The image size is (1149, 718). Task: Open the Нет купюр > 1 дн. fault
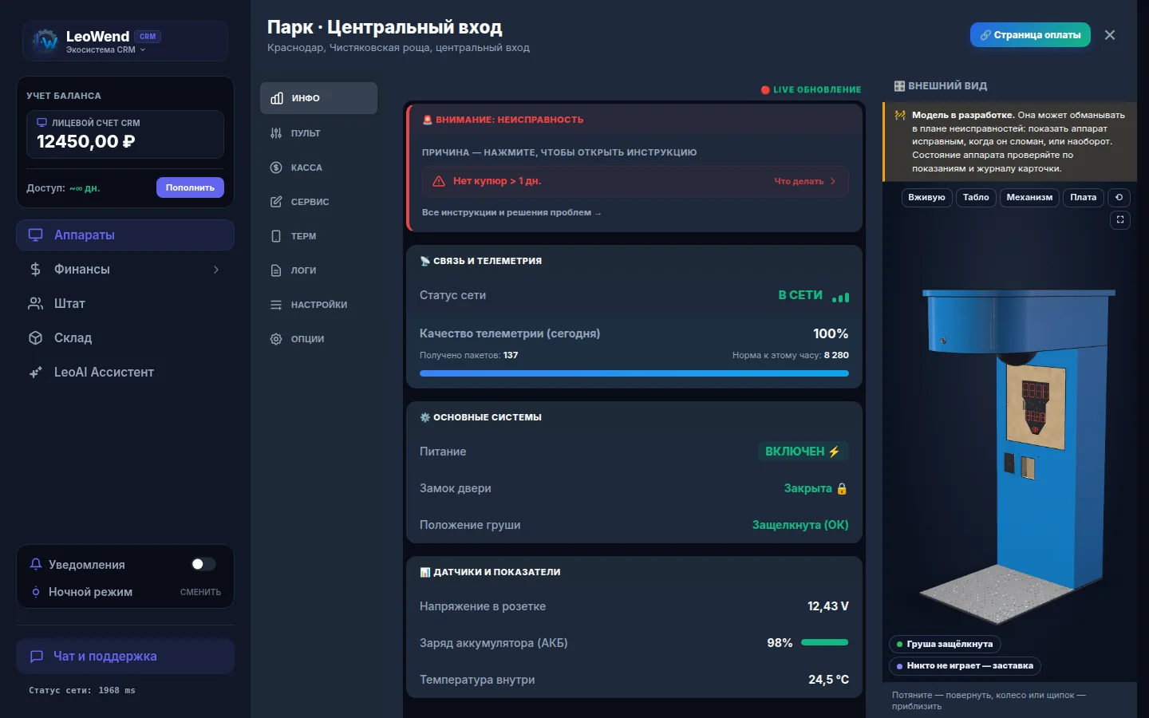[635, 181]
